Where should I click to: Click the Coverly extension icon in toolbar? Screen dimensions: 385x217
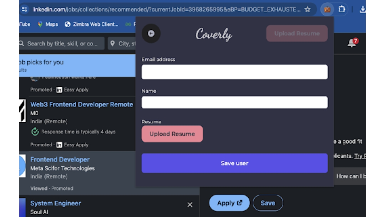click(x=327, y=10)
